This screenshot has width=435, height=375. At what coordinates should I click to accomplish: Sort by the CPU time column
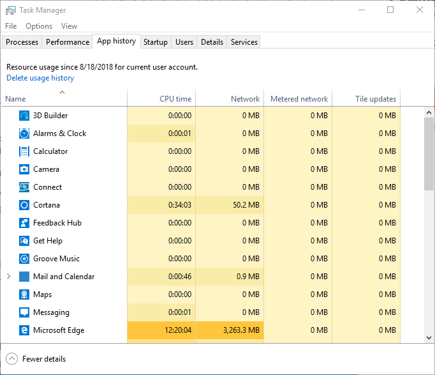coord(161,98)
